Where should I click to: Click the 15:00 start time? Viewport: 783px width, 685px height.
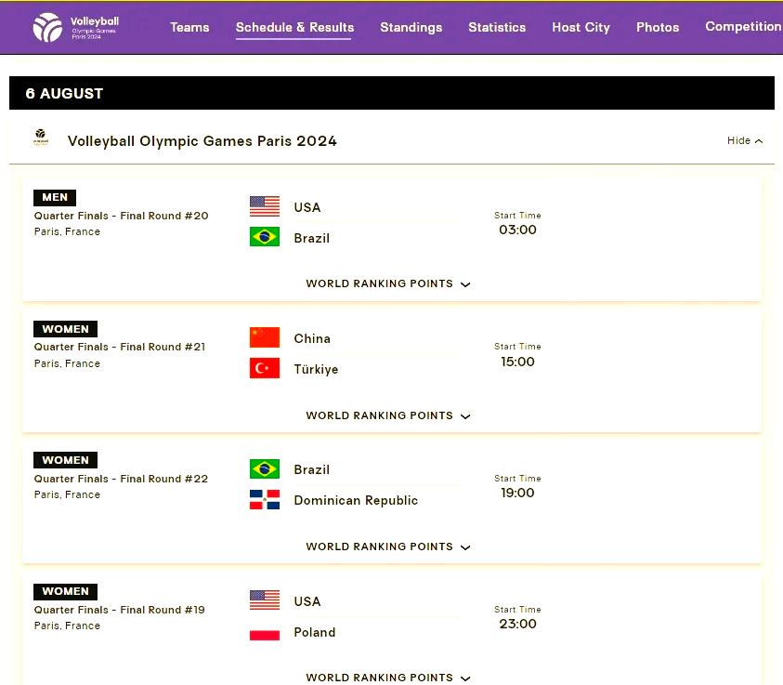pyautogui.click(x=518, y=362)
